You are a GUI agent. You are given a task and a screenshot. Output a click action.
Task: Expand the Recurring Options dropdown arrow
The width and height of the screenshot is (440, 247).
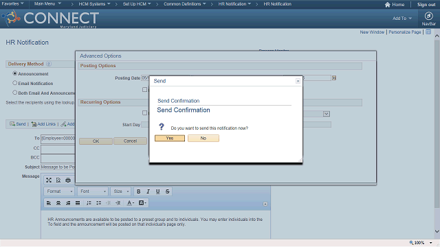[x=326, y=114]
